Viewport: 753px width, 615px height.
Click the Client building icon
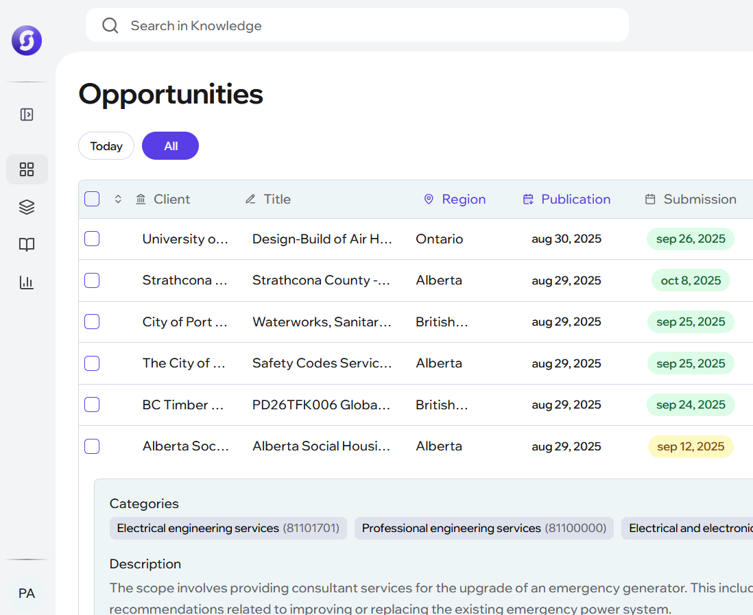(141, 200)
